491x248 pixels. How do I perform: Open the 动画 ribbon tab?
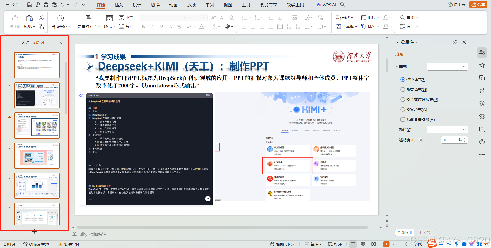173,5
